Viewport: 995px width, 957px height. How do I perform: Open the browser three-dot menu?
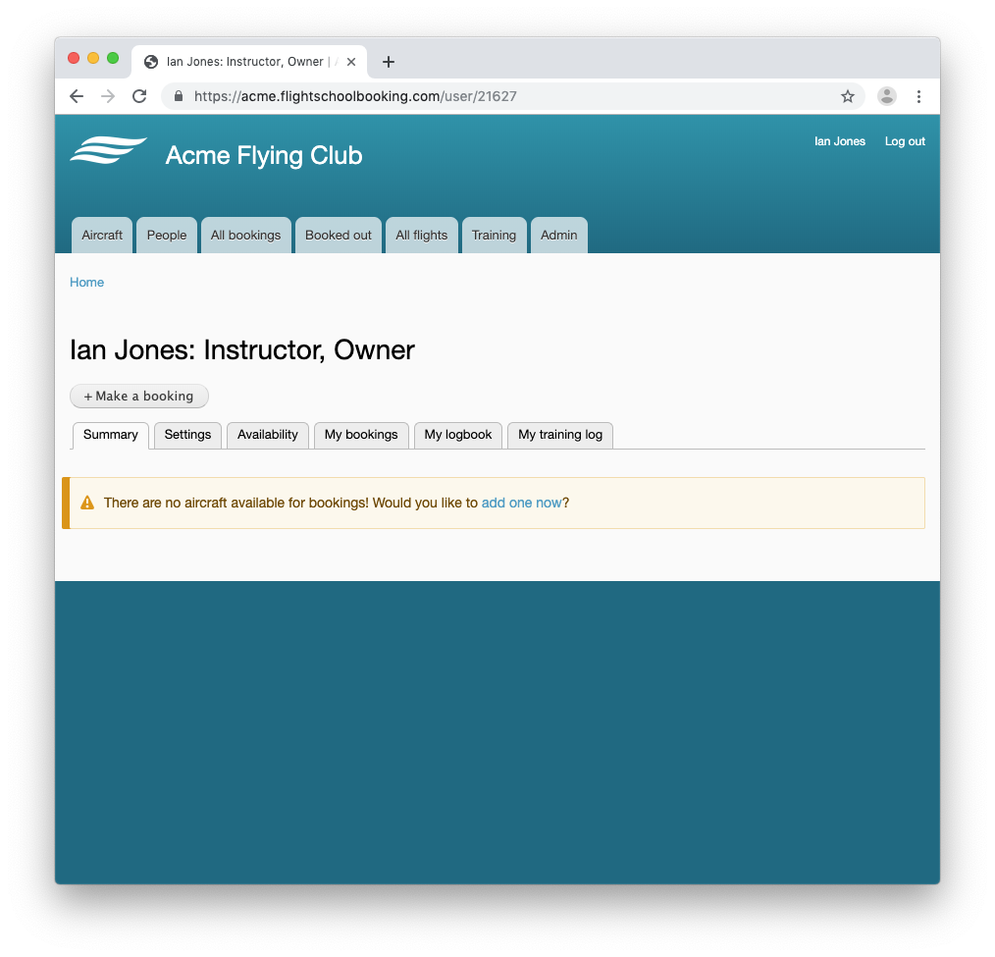918,96
